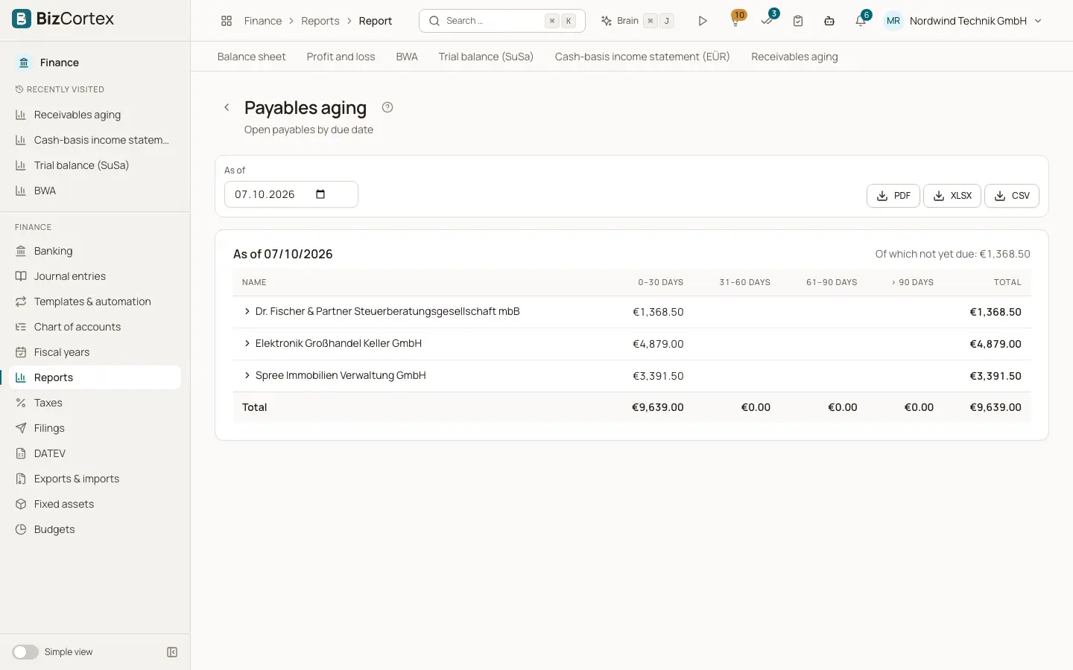This screenshot has width=1073, height=670.
Task: Open the lightbulb tips icon with badge 10
Action: 735,21
